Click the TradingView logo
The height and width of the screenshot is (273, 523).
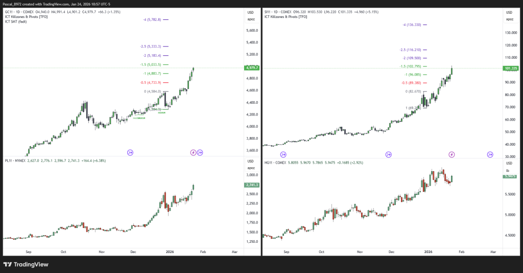click(x=26, y=264)
